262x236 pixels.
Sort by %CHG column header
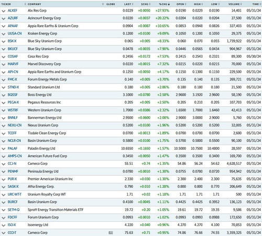[164, 4]
